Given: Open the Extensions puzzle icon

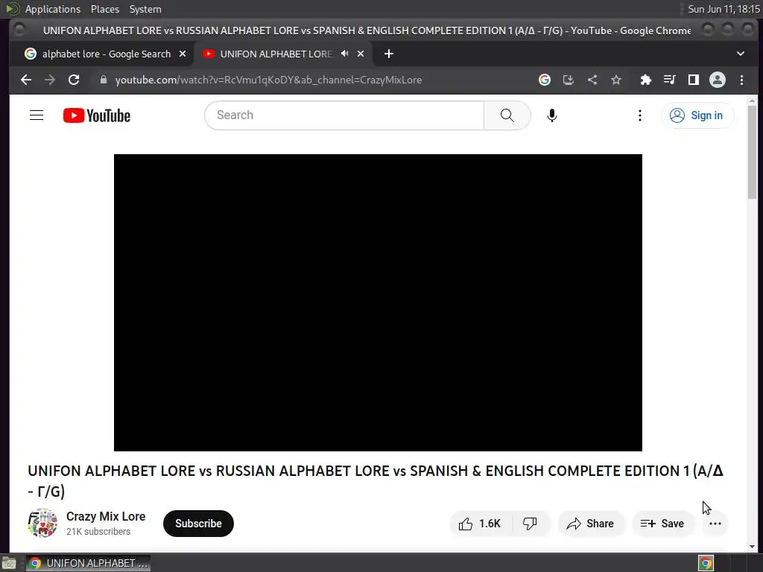Looking at the screenshot, I should point(646,80).
